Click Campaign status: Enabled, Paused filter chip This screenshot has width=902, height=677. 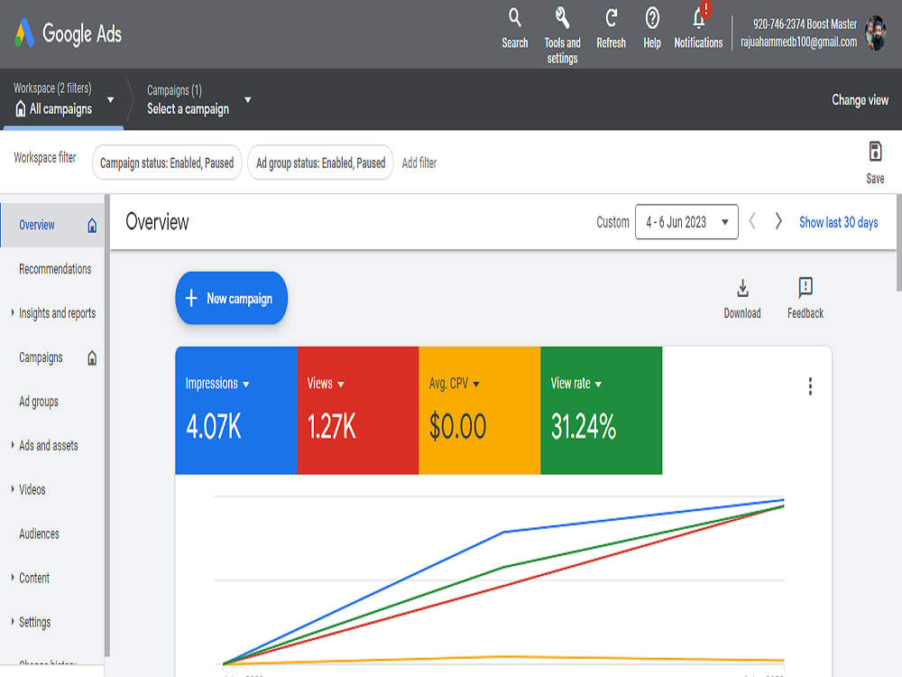click(167, 162)
